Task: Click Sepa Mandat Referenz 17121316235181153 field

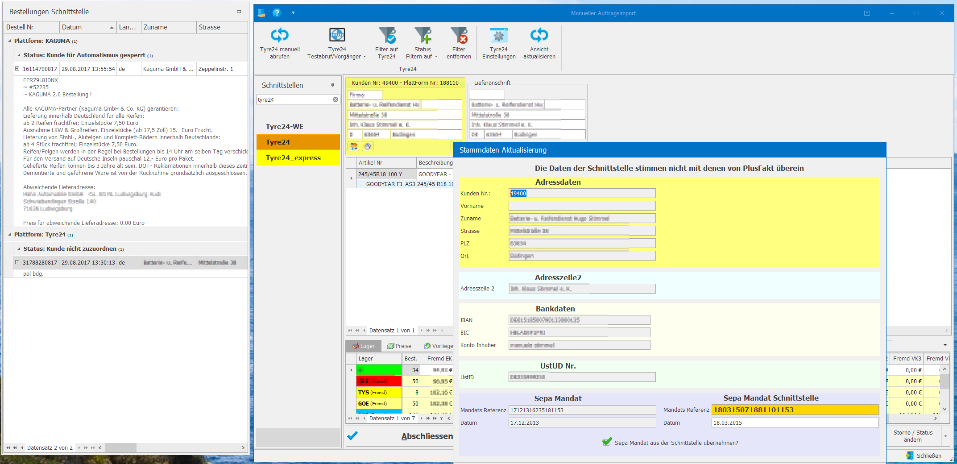Action: [x=582, y=410]
